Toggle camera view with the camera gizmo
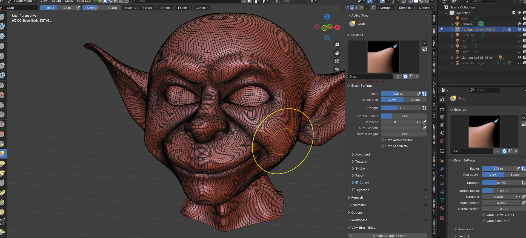 [x=337, y=61]
